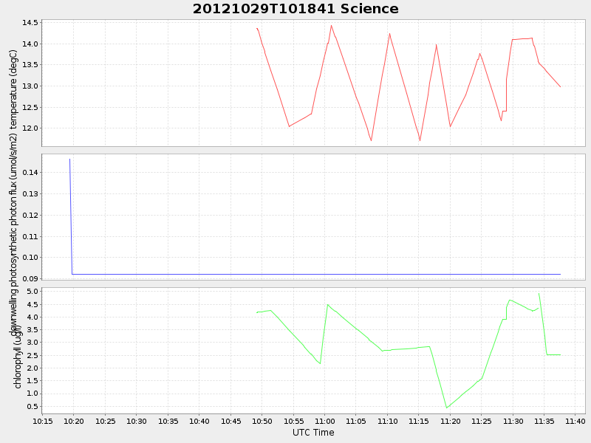The image size is (591, 443).
Task: Click the 0.5 tick on the chlorophyll axis
Action: [32, 406]
